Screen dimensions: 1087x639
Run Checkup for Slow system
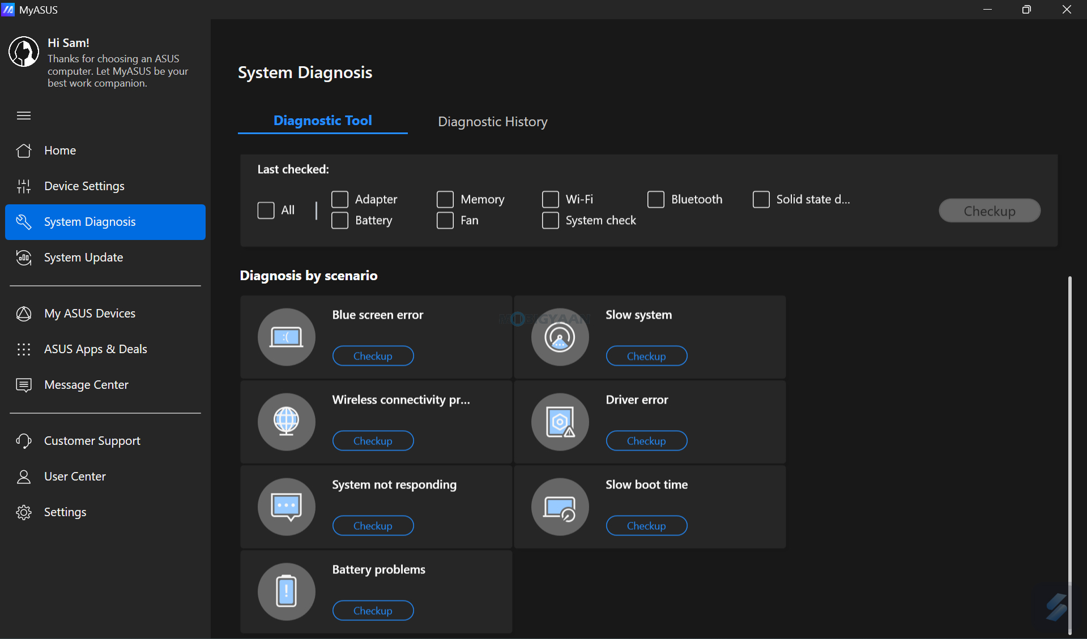coord(647,356)
